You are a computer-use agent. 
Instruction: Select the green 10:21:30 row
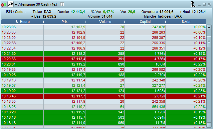[104, 54]
